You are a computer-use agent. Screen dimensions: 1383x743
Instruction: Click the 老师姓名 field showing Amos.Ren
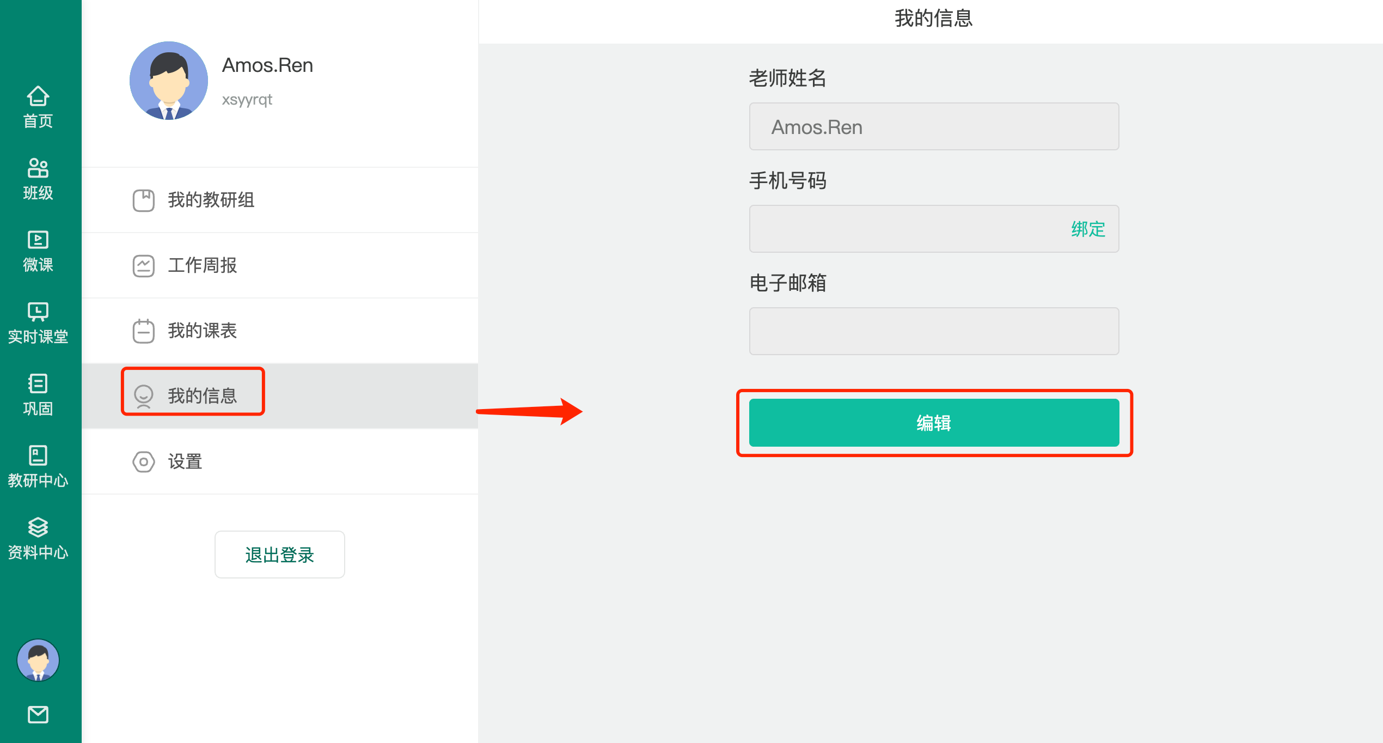coord(934,126)
